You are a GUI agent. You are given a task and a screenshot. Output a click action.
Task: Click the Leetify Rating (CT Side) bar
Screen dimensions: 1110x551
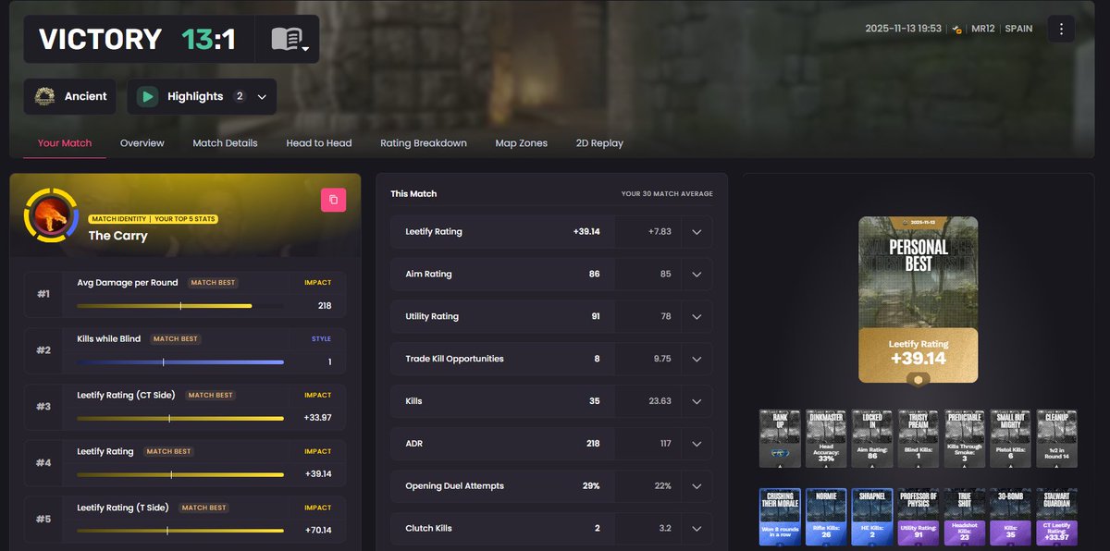[180, 419]
